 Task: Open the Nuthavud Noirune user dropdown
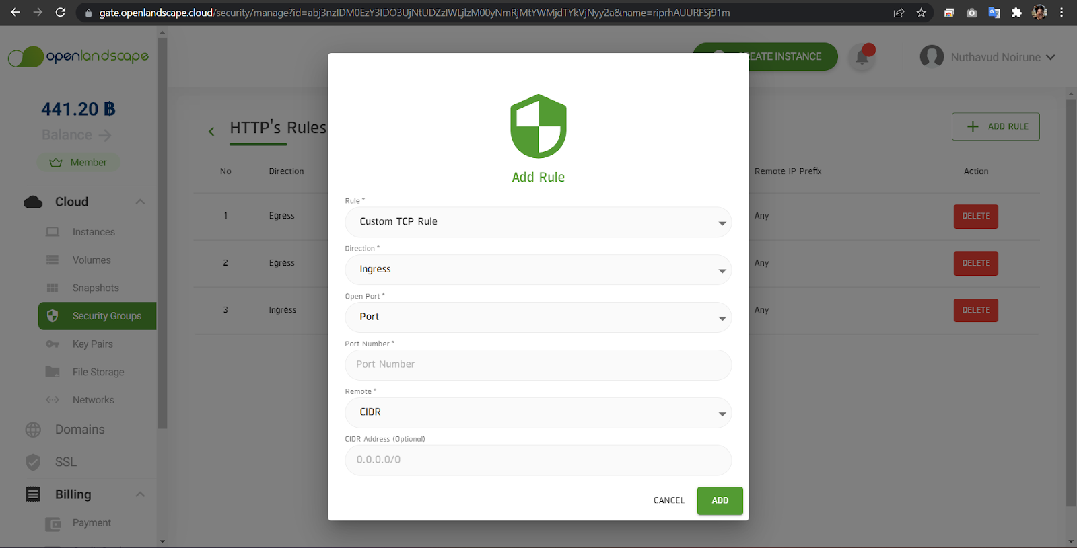pos(1002,57)
